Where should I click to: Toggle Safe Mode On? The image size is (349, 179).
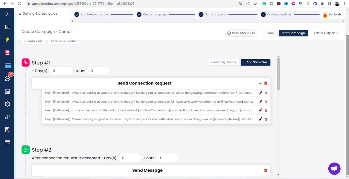pos(241,33)
